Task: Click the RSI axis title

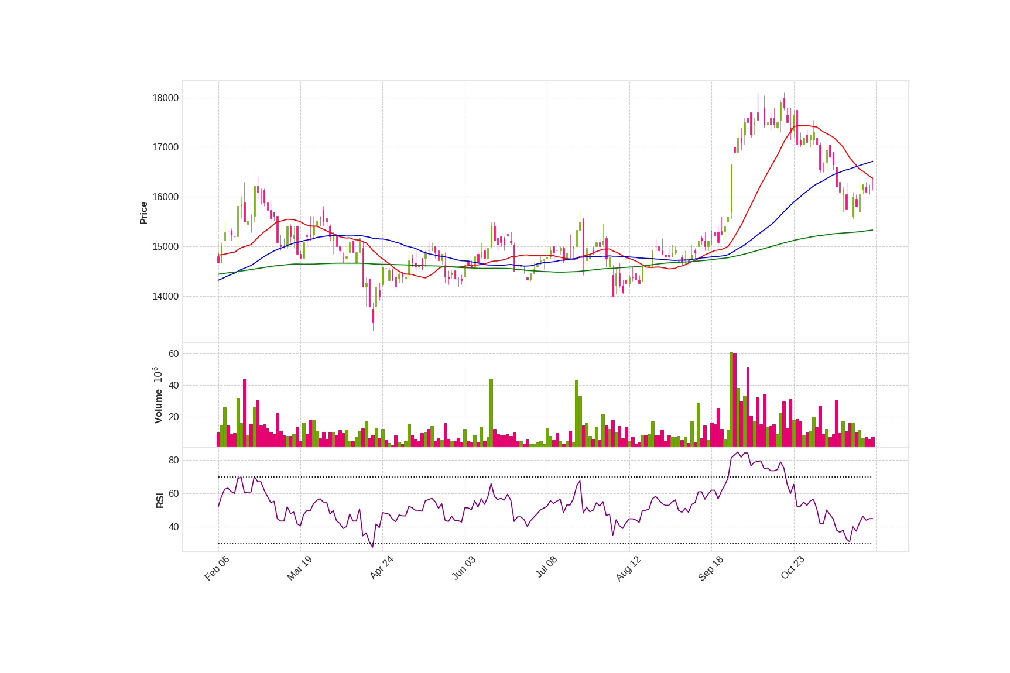Action: [160, 500]
